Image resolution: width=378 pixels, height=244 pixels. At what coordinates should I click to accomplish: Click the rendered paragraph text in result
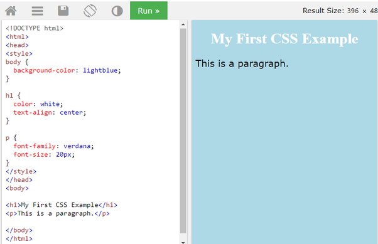[x=242, y=64]
